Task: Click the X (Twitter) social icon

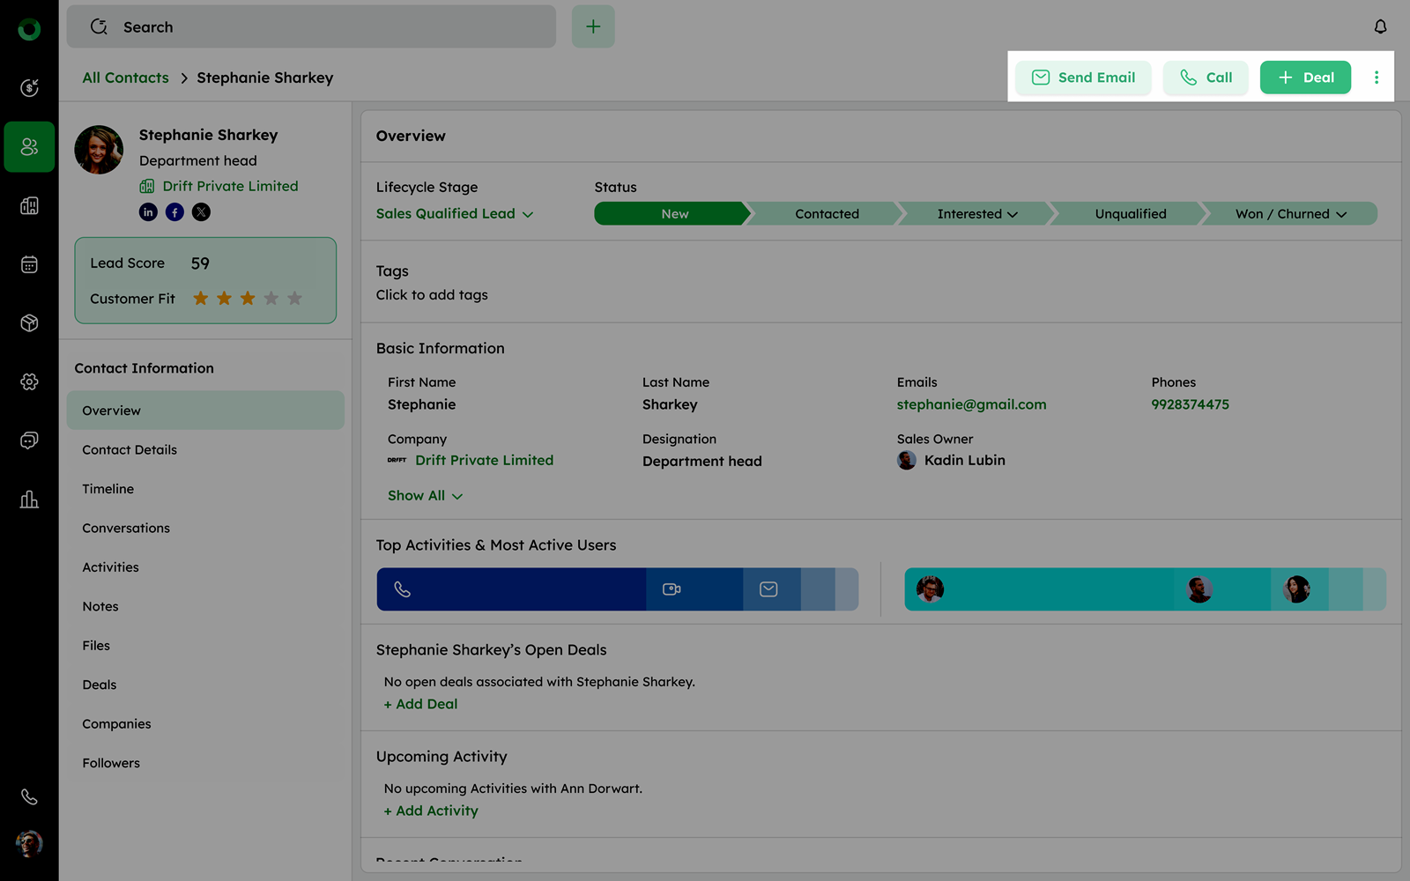Action: click(201, 212)
